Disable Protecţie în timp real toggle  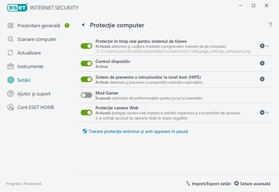tap(86, 46)
